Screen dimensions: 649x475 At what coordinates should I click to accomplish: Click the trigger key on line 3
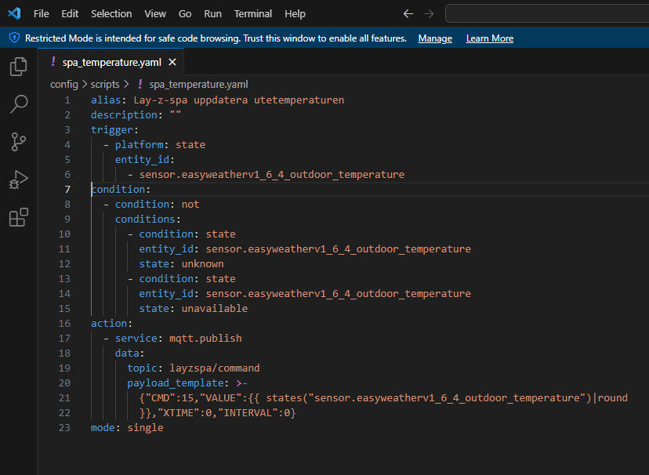[112, 130]
